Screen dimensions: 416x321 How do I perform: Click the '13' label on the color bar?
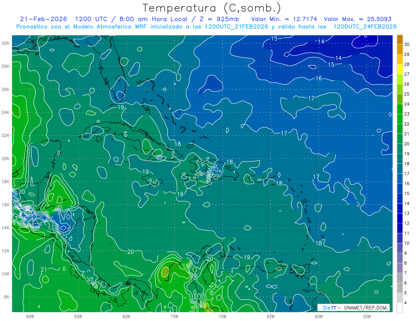(407, 213)
